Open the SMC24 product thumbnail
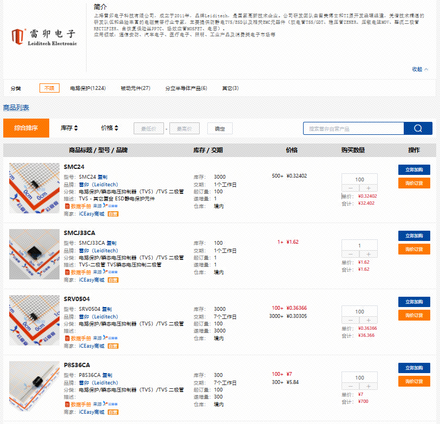The image size is (440, 424). point(34,188)
